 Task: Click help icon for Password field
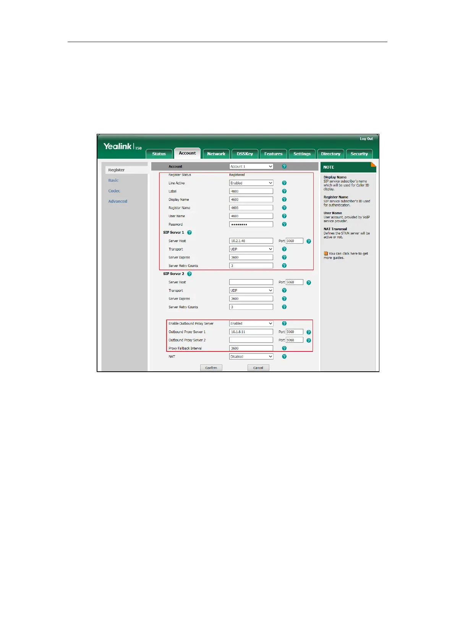click(x=284, y=224)
